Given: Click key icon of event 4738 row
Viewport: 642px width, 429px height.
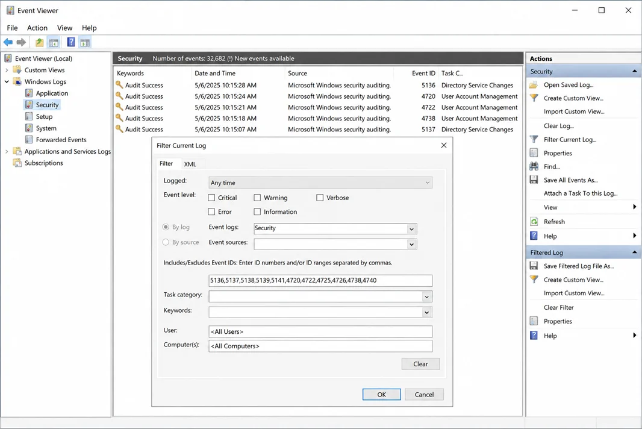Looking at the screenshot, I should (x=119, y=118).
